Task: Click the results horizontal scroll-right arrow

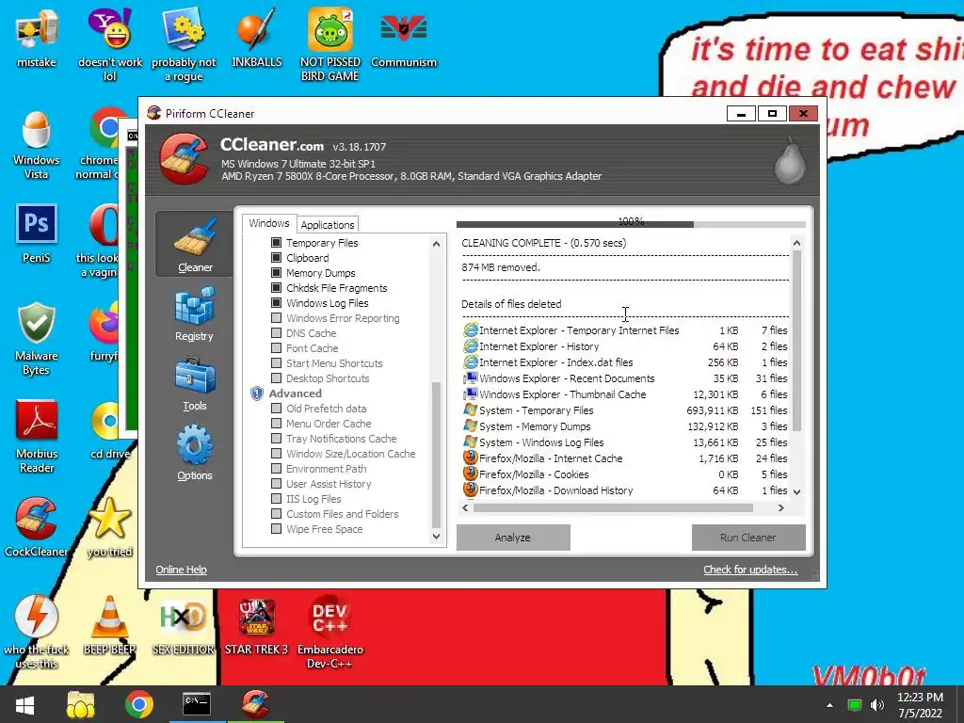Action: pos(780,507)
